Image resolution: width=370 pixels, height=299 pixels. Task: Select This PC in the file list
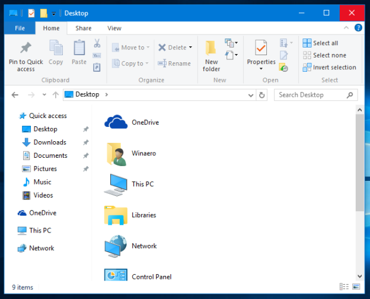coord(129,185)
